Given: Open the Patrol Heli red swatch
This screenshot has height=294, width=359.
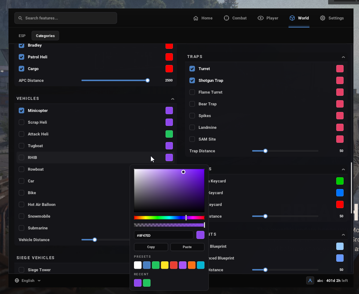Looking at the screenshot, I should 169,57.
